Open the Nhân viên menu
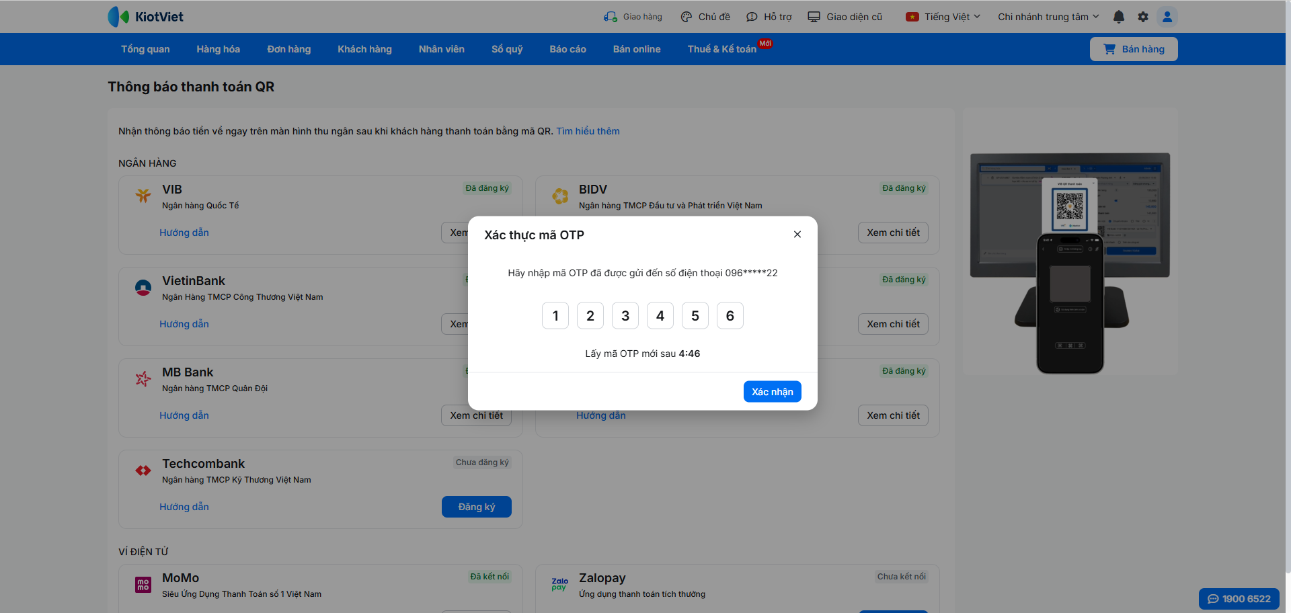The width and height of the screenshot is (1291, 613). [x=442, y=49]
